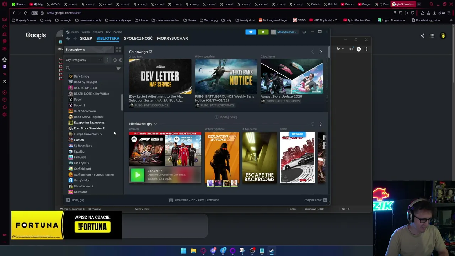
Task: Click Notepad UTF-8 encoding status entry
Action: tap(346, 209)
